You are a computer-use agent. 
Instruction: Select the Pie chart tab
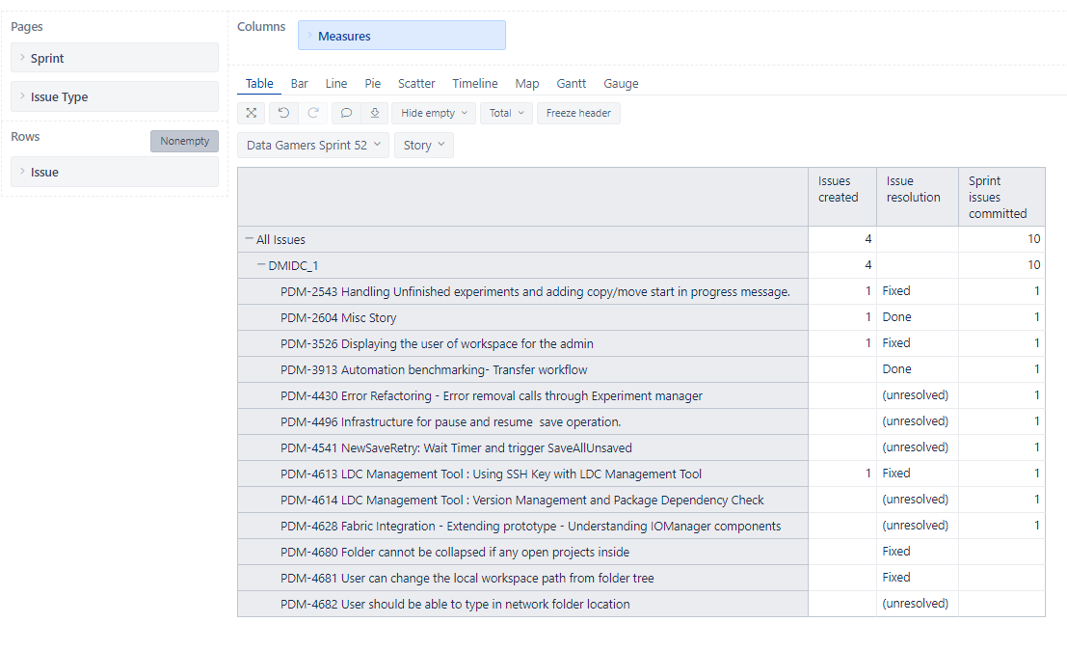[x=373, y=83]
